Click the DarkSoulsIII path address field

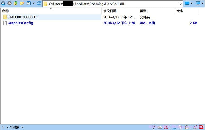pos(113,4)
